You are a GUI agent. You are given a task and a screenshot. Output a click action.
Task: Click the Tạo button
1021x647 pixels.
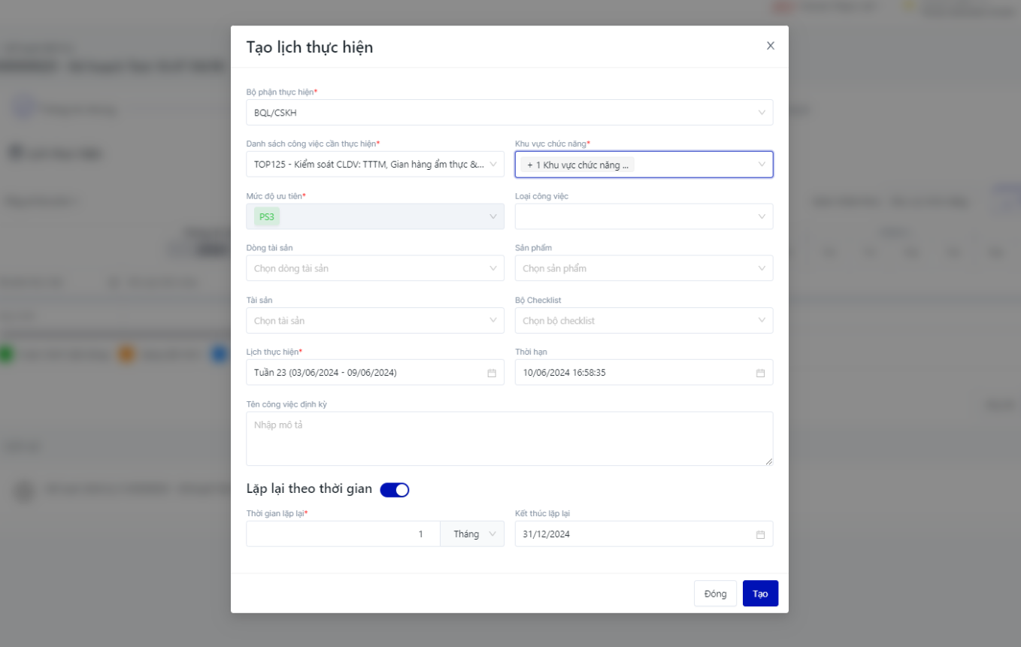pos(760,594)
